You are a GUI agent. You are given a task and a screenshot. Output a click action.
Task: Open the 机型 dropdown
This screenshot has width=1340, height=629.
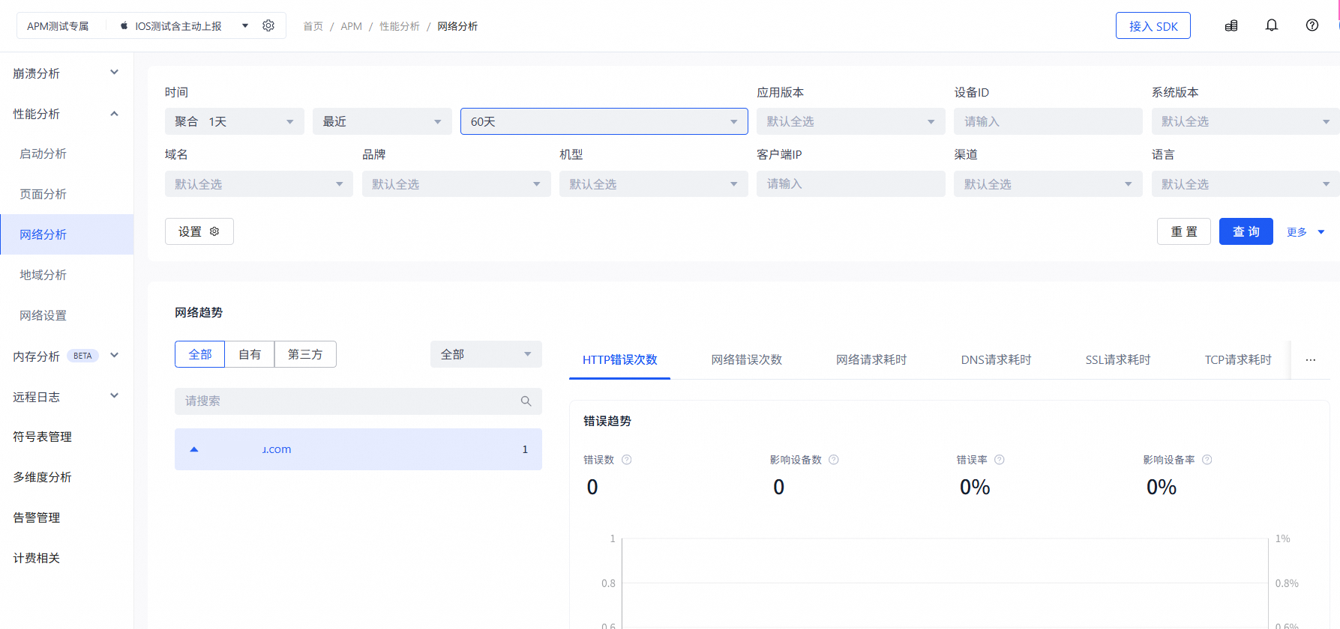(x=654, y=184)
